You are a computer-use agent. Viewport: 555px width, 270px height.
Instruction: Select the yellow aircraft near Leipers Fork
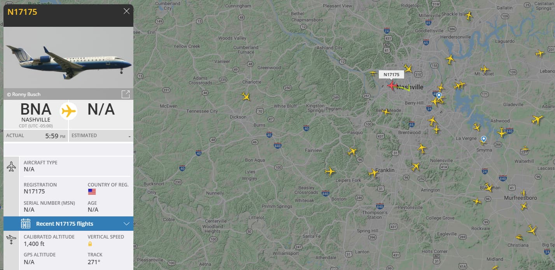coord(329,171)
